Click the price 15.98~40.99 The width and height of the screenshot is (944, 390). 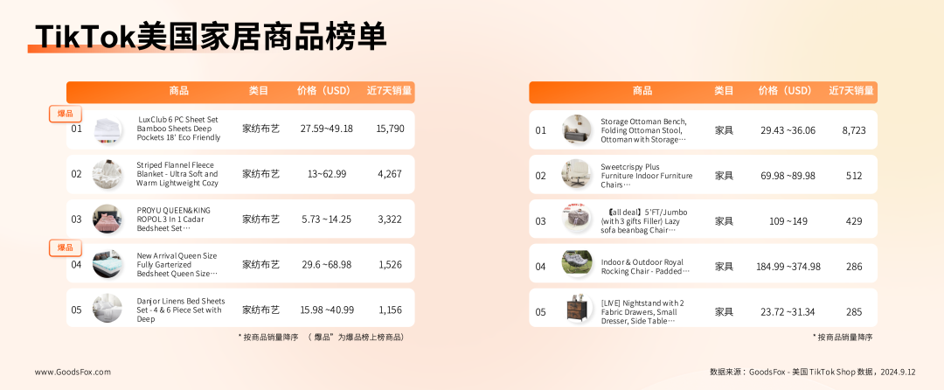coord(327,310)
